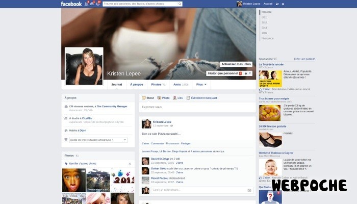Open The Community Manager link
Screen dimensions: 357x204
tap(112, 106)
